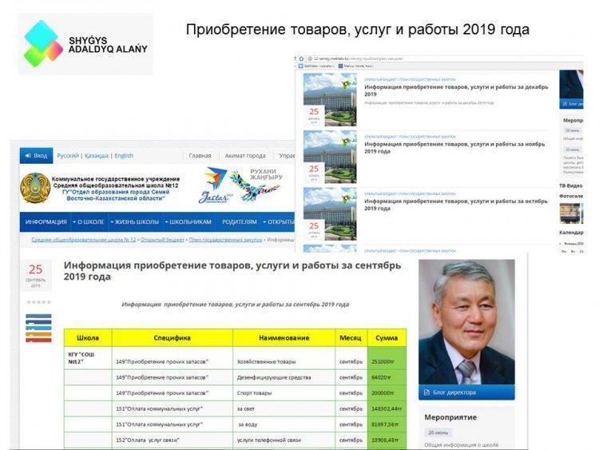Viewport: 599px width, 450px height.
Task: Open the December 2019 procurement article
Action: (455, 90)
